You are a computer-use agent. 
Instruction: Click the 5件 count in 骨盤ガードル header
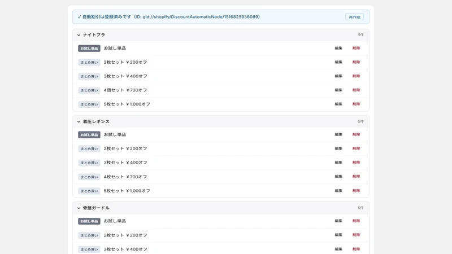(x=360, y=208)
